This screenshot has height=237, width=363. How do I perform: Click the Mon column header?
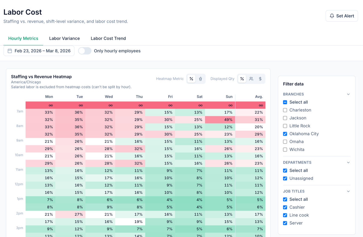click(49, 97)
